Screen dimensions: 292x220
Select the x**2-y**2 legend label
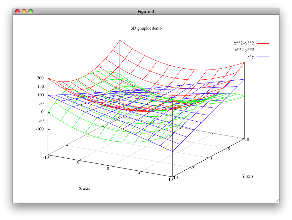point(244,50)
